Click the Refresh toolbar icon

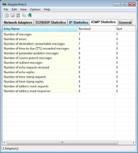(x=18, y=15)
